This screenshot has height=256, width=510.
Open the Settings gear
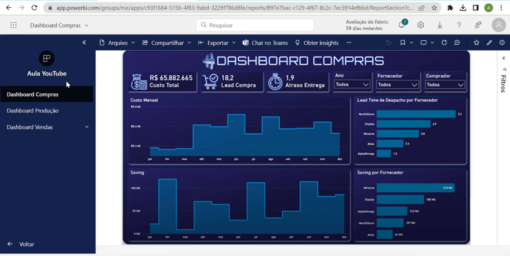pyautogui.click(x=420, y=24)
